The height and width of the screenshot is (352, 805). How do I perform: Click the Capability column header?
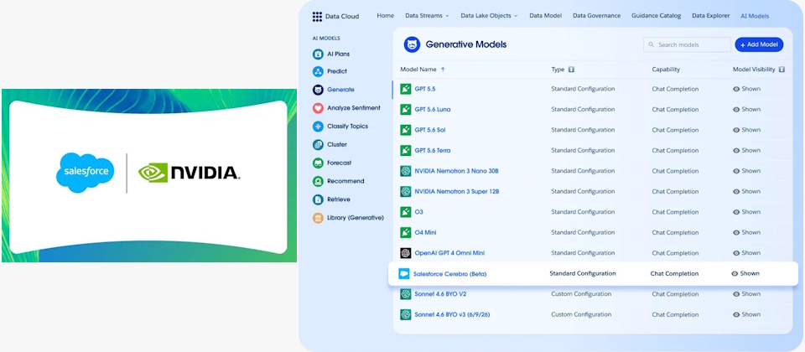click(x=666, y=70)
